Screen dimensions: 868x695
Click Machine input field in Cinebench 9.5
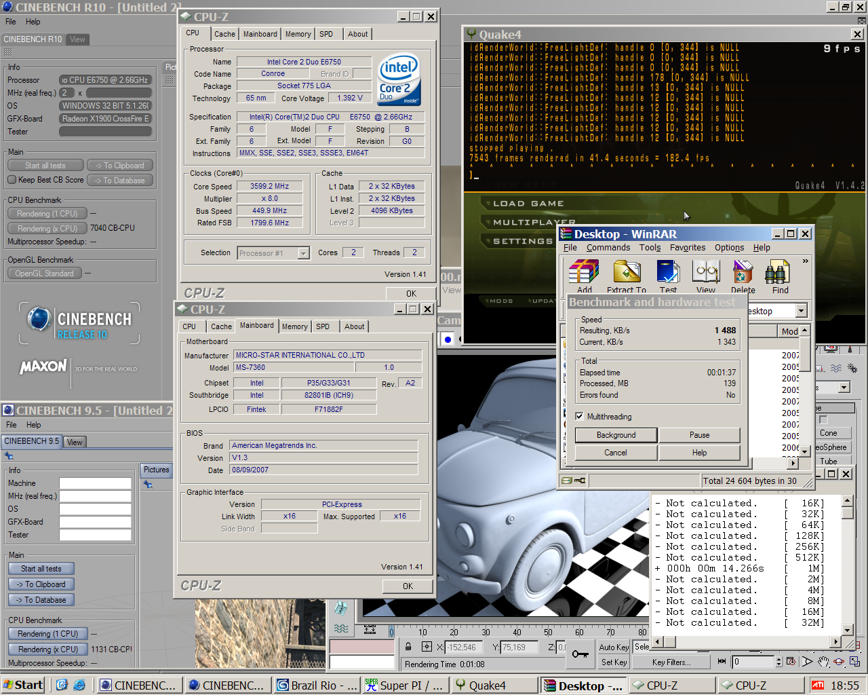[95, 483]
